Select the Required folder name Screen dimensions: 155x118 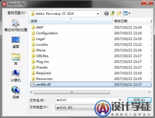tap(43, 73)
